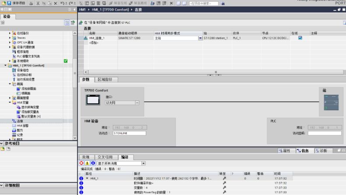Open the 属性 inspector tab

coord(286,151)
